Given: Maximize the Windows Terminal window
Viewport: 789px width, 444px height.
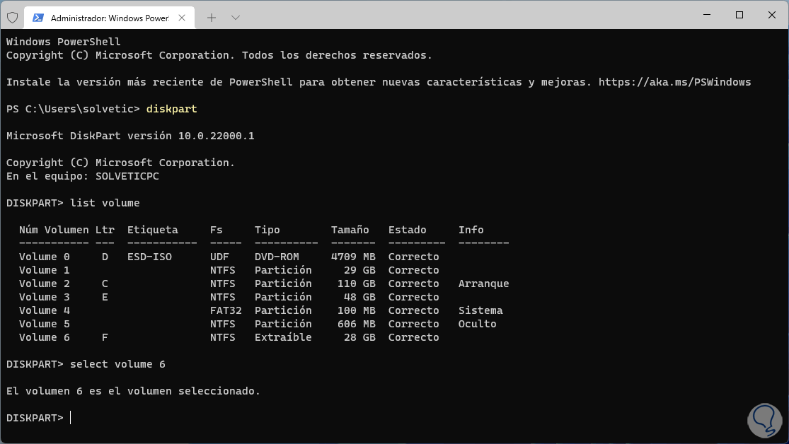Looking at the screenshot, I should pos(739,15).
